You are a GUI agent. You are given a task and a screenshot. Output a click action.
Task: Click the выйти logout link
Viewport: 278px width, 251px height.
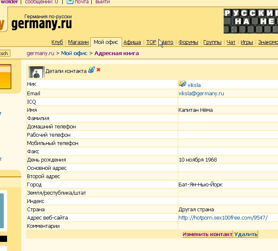coord(102,2)
